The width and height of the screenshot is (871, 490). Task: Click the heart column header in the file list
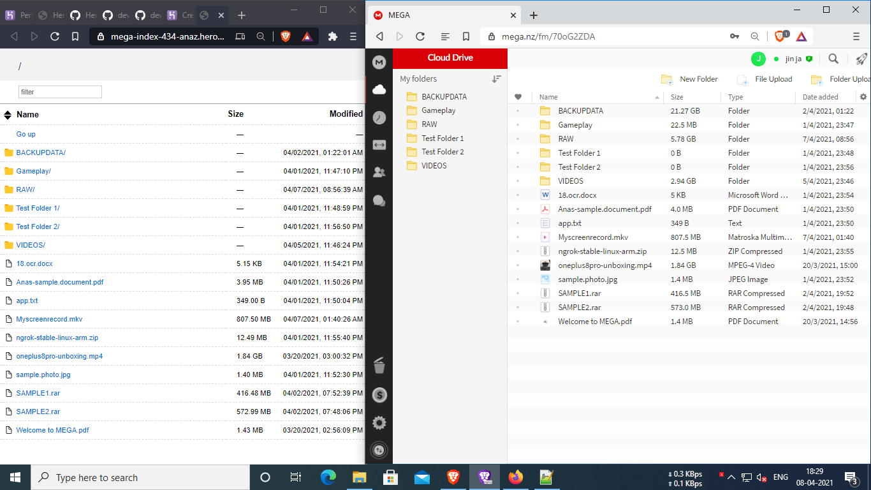click(x=519, y=96)
